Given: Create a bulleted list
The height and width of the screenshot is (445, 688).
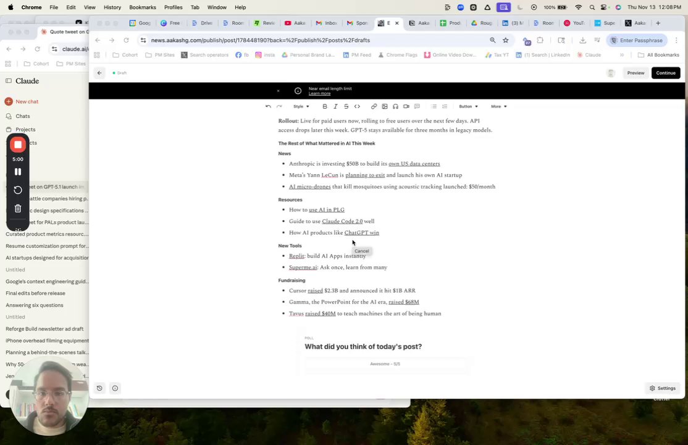Looking at the screenshot, I should [x=434, y=106].
